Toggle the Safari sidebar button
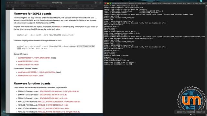Screen dimensions: 207x116 coord(22,3)
